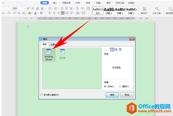Viewport: 173px width, 116px height.
Task: Open the font name dropdown arrow
Action: point(11,9)
